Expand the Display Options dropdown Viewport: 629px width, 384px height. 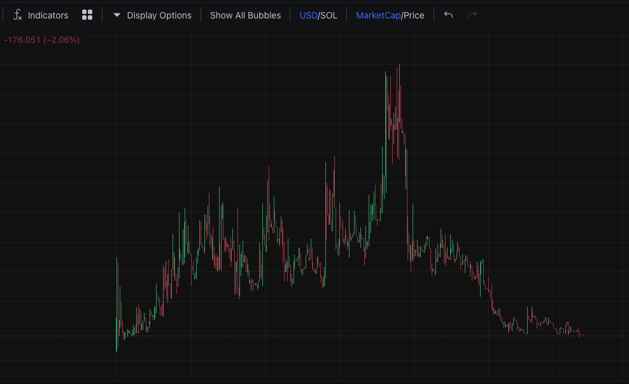(x=152, y=15)
